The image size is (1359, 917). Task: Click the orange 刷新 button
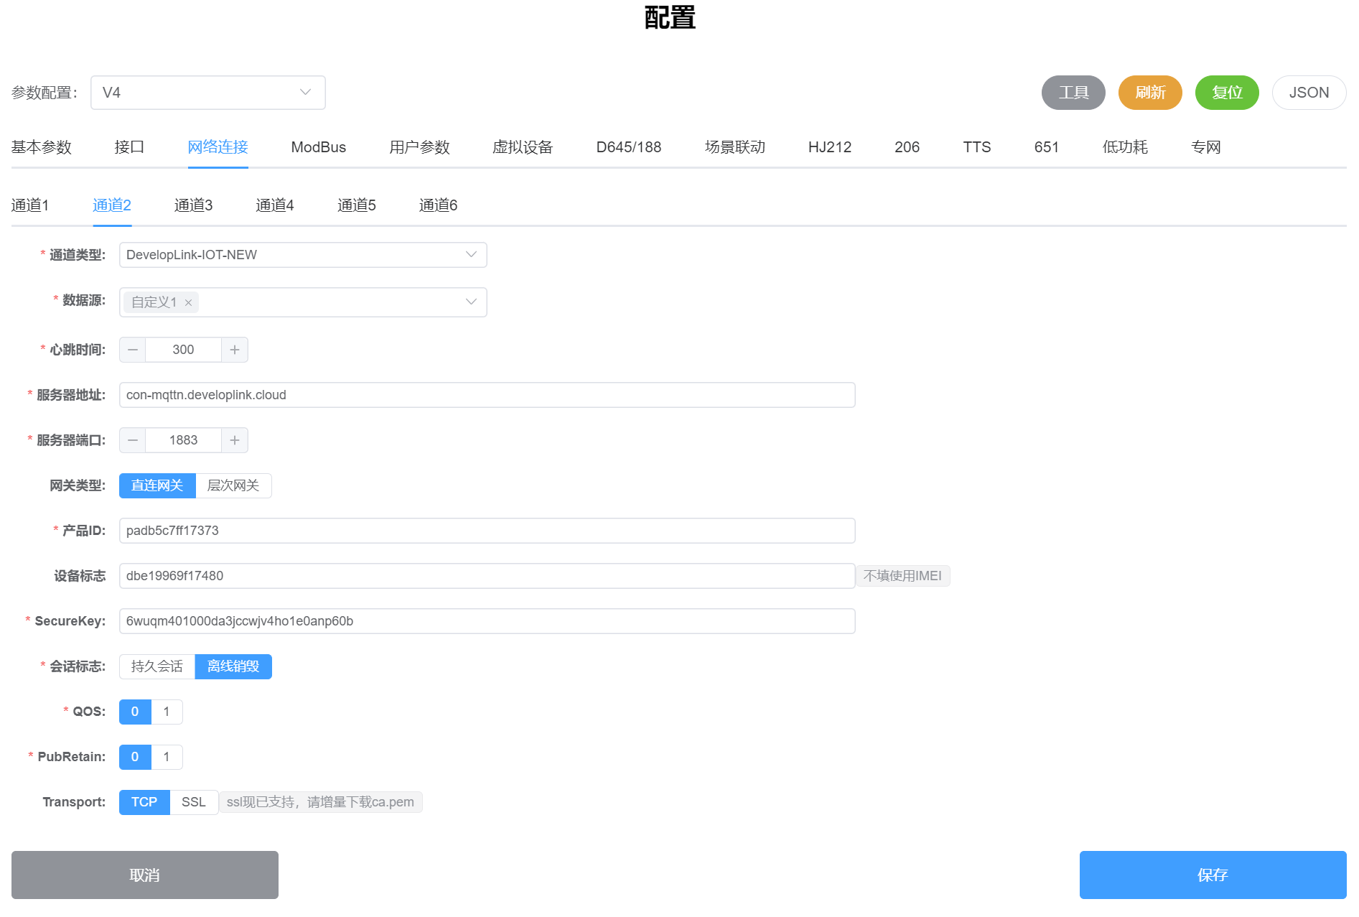pos(1150,93)
